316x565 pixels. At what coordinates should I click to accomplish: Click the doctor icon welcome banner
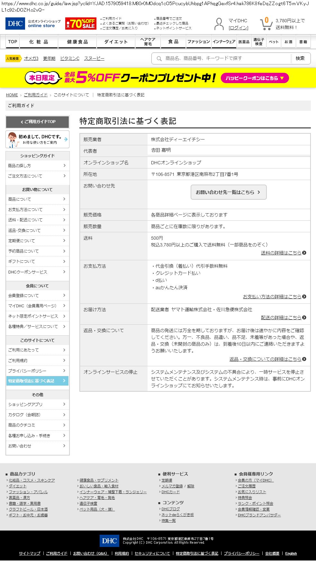click(x=37, y=139)
